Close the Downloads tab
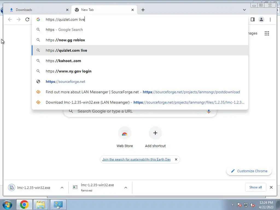Screen dimensions: 280x210 (67, 10)
